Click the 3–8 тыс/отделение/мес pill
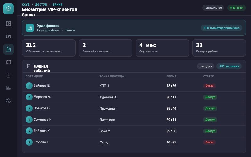 point(222,28)
